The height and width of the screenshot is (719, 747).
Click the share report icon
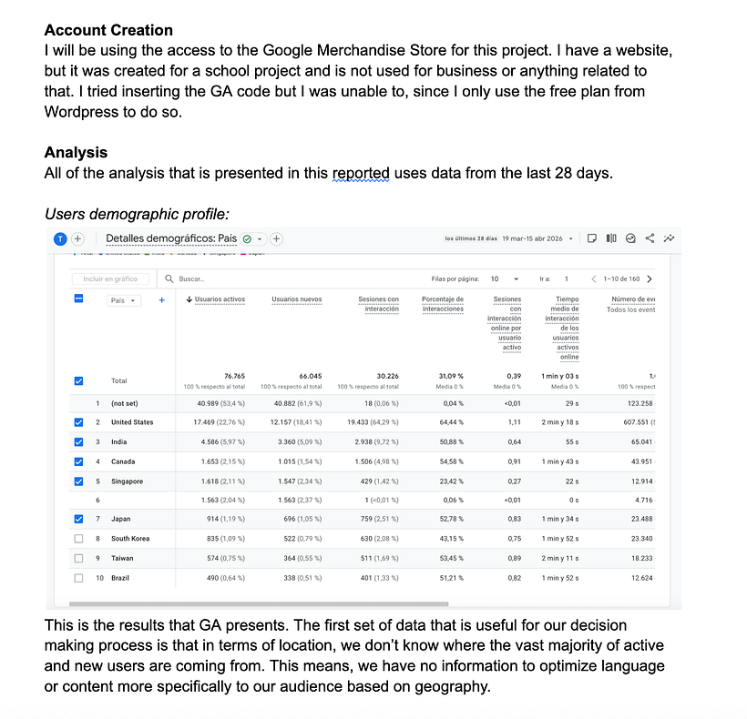pos(650,238)
